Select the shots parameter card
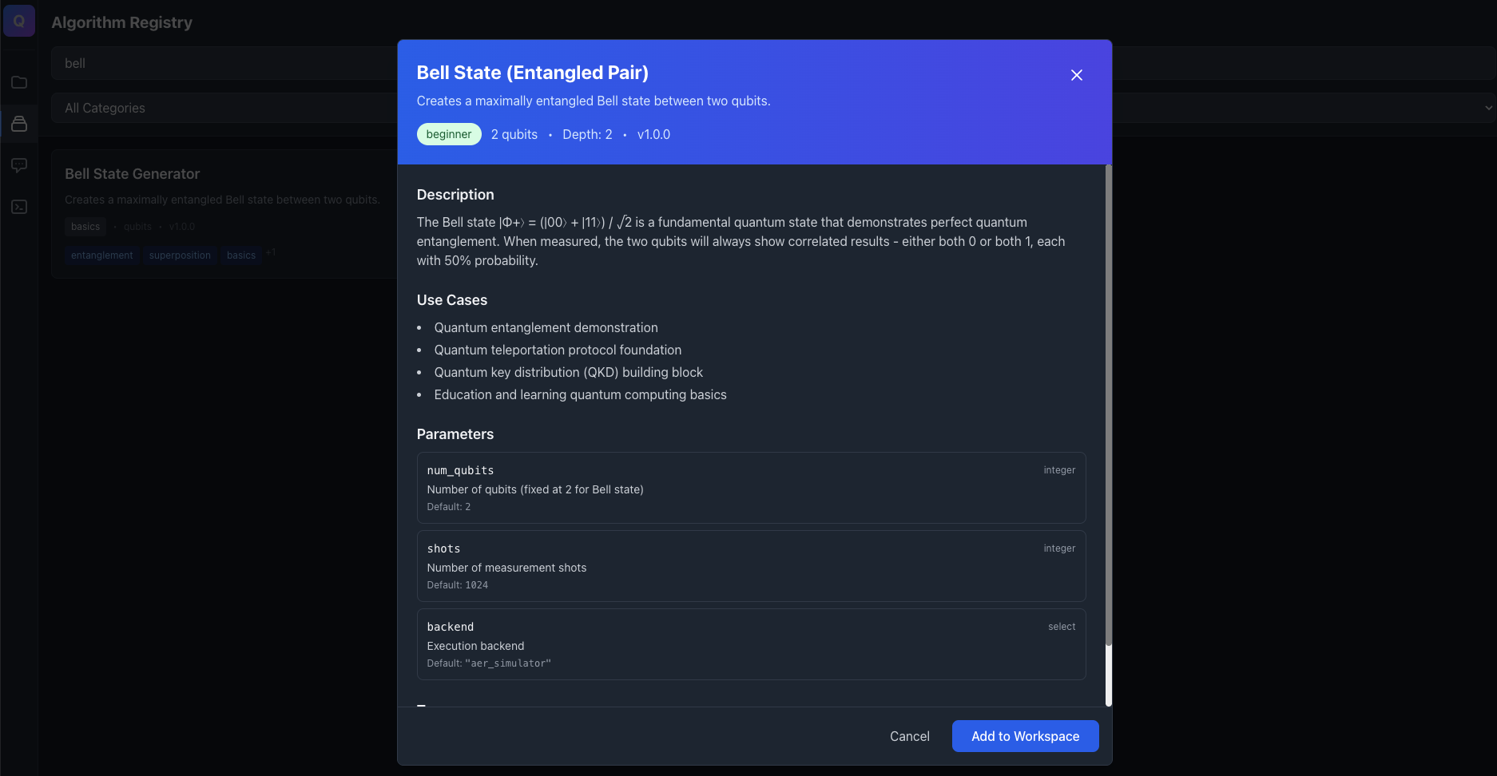1497x776 pixels. (x=750, y=566)
